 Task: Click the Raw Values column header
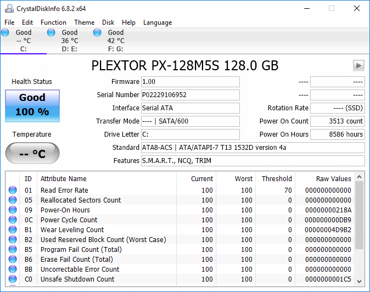[x=324, y=179]
